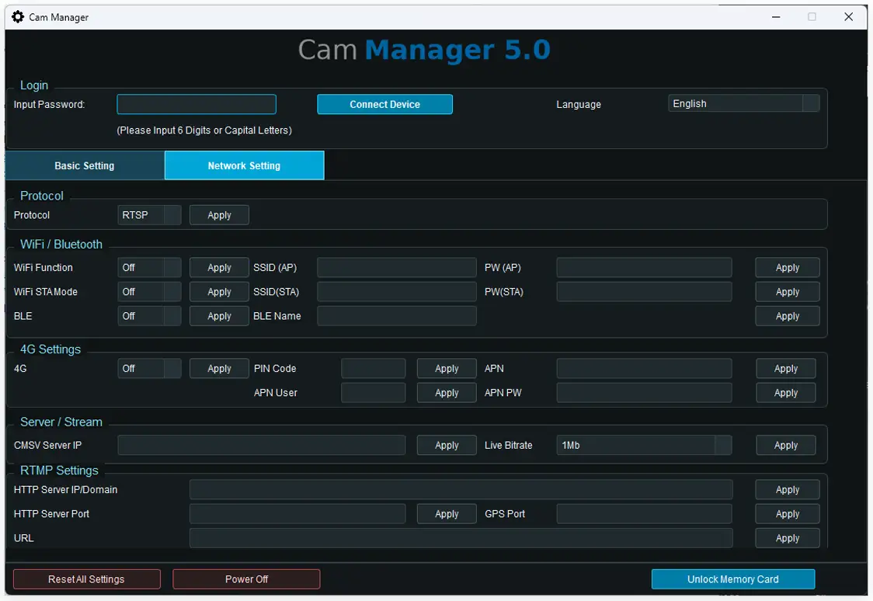Apply the APN User value
Image resolution: width=873 pixels, height=601 pixels.
447,393
